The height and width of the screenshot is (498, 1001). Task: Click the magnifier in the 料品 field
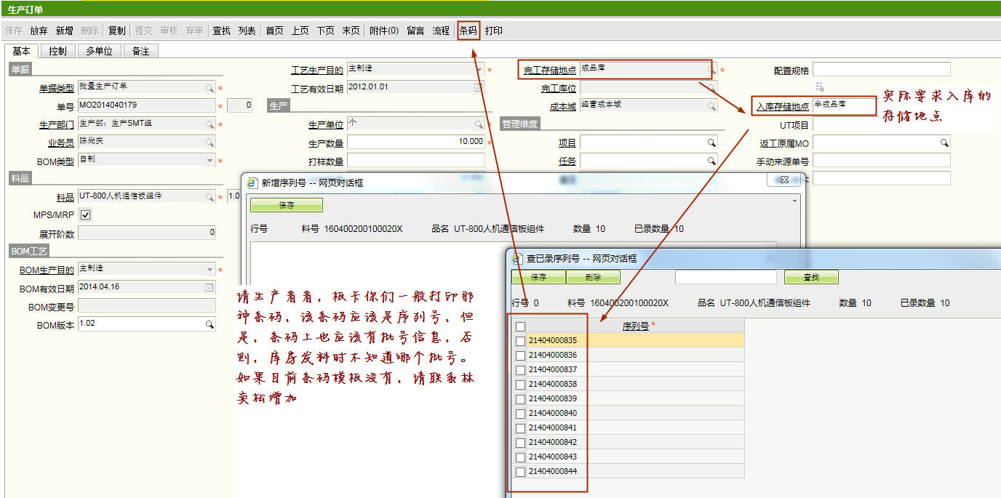[x=210, y=197]
